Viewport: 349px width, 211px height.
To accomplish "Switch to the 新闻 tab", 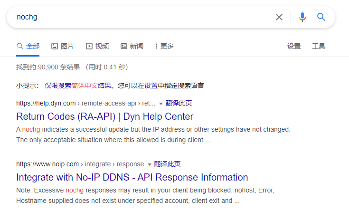I will click(x=132, y=46).
